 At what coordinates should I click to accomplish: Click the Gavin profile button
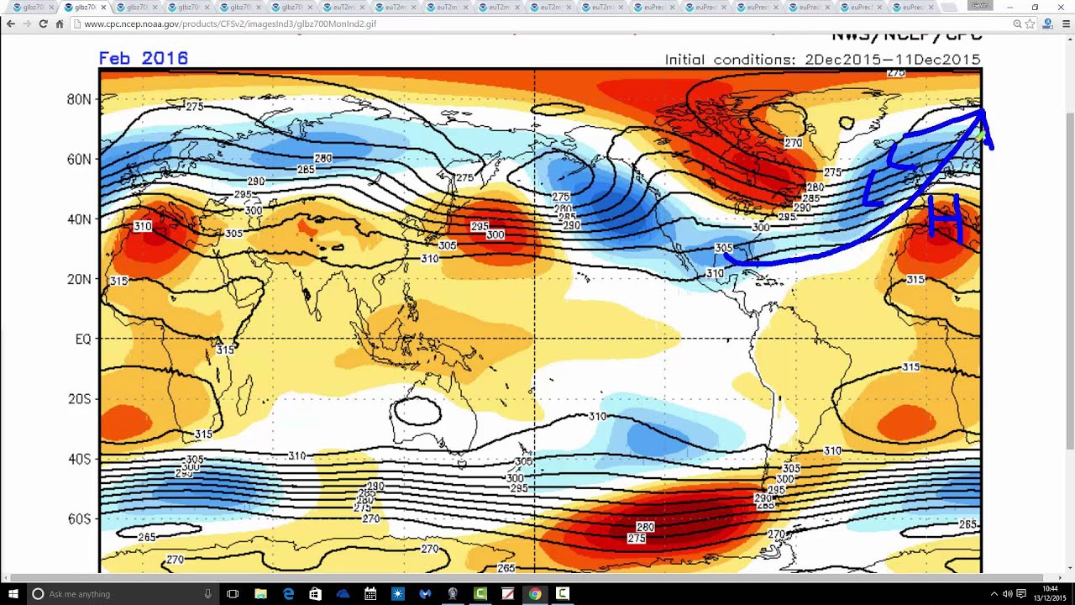tap(979, 5)
